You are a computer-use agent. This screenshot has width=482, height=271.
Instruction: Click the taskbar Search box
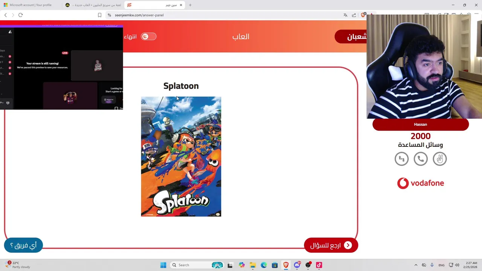[x=197, y=265]
